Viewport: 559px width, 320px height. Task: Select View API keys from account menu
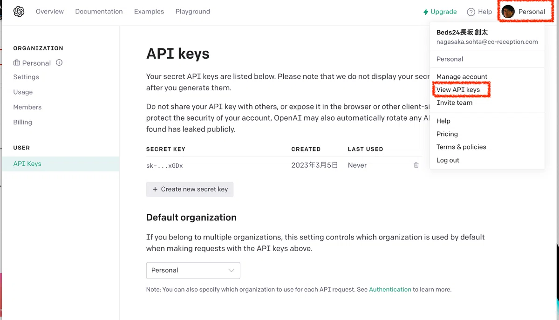(x=458, y=89)
